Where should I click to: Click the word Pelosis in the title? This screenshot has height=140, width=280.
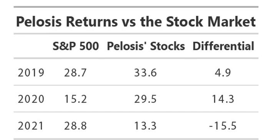coord(39,22)
